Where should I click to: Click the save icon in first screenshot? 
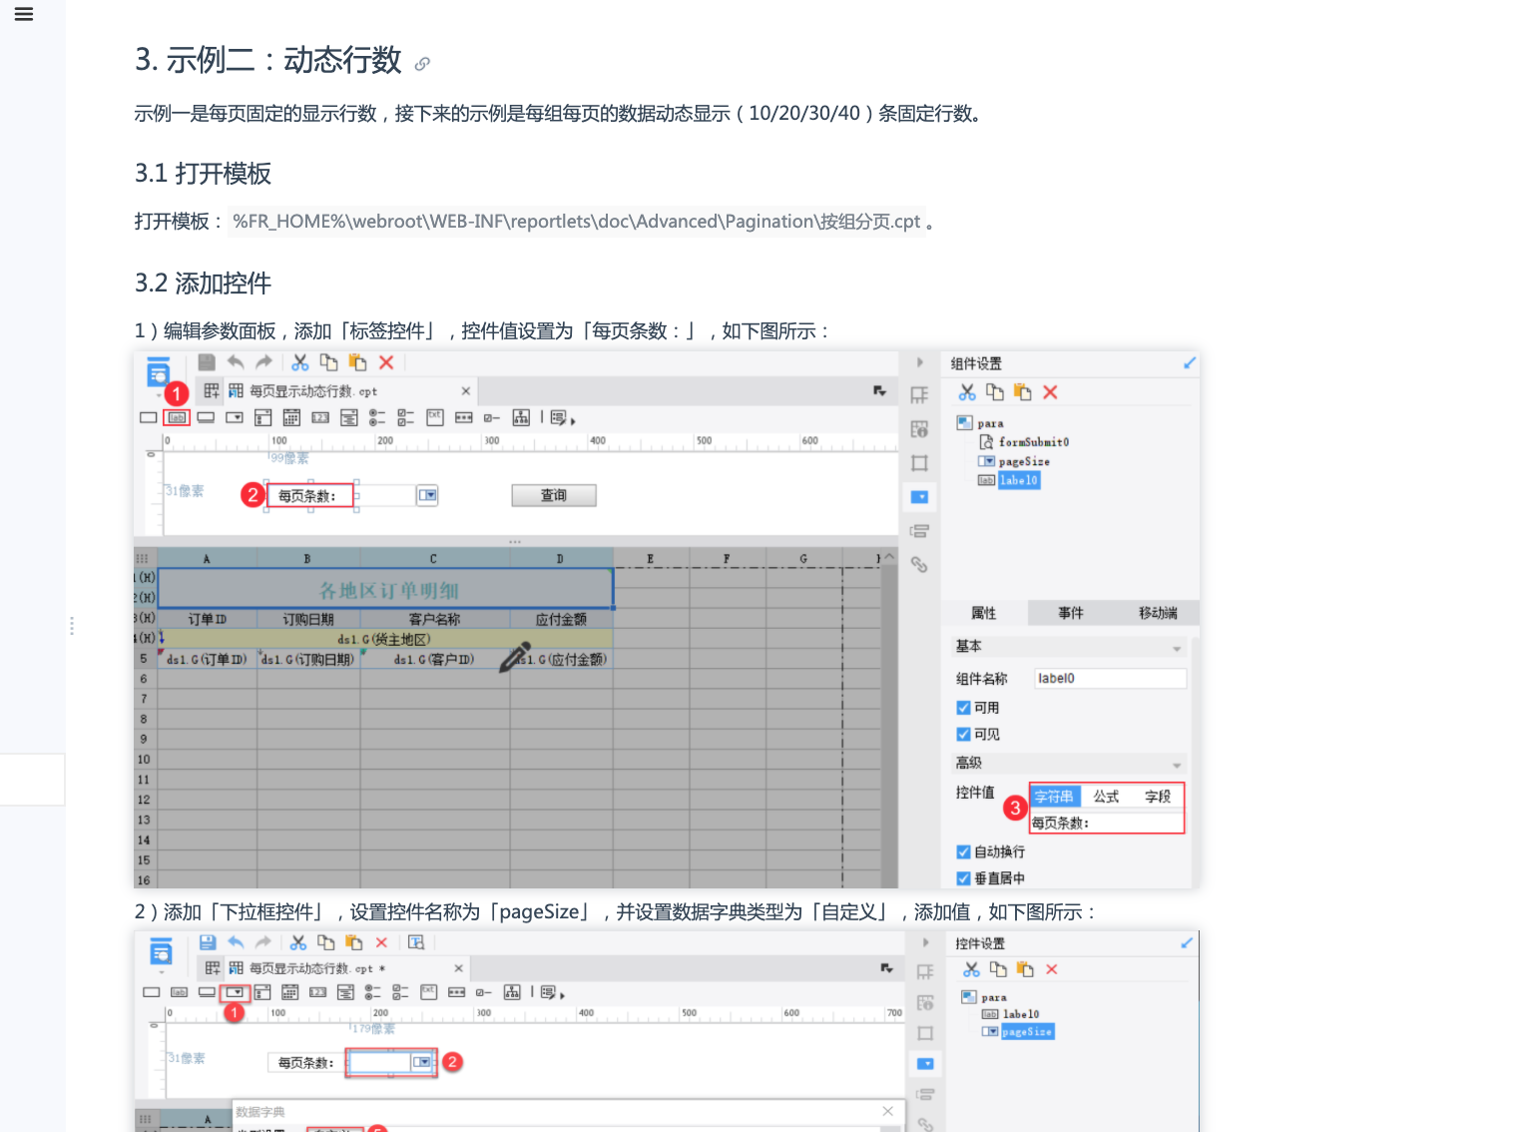[x=207, y=362]
